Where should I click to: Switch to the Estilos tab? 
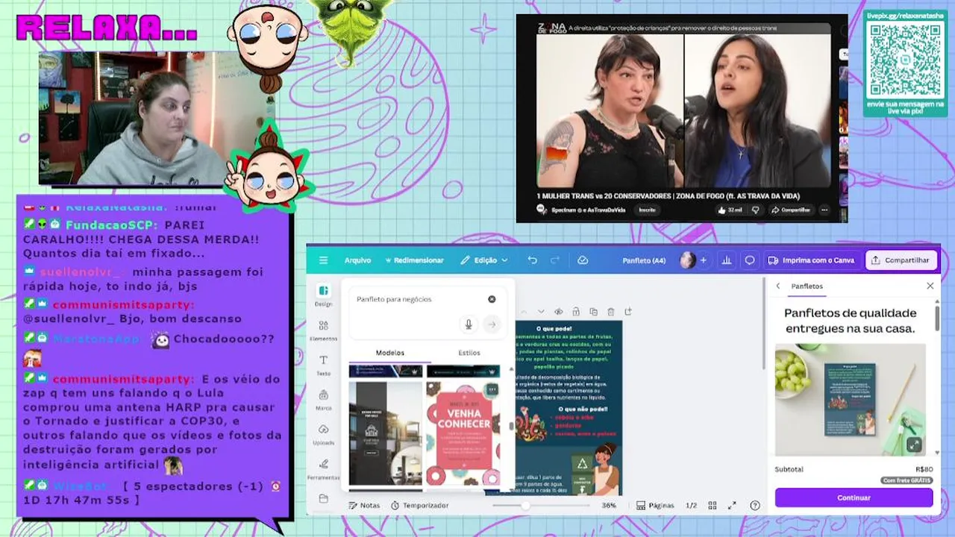469,353
